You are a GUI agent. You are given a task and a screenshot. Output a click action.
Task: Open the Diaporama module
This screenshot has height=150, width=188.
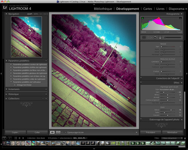coord(176,9)
